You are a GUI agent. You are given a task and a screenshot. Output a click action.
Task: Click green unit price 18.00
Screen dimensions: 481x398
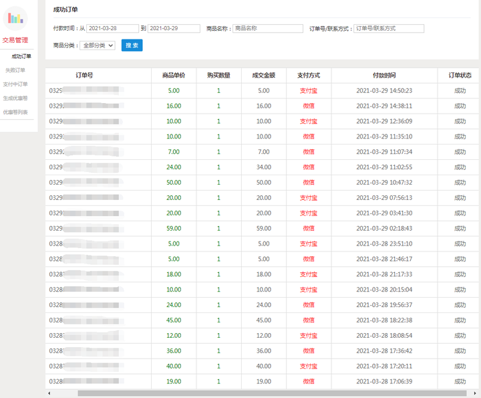[x=174, y=274]
